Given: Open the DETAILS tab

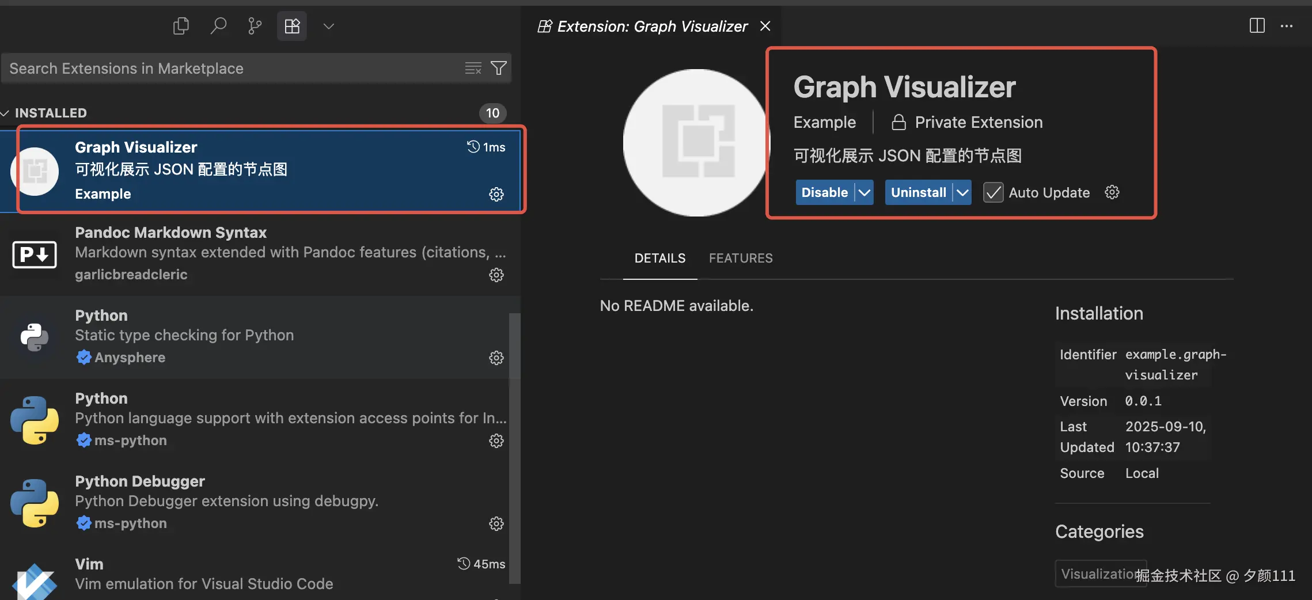Looking at the screenshot, I should (660, 258).
